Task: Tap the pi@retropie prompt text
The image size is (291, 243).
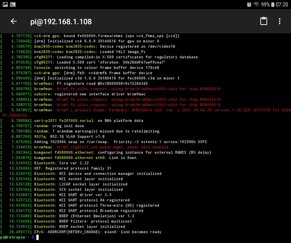Action: [17, 237]
